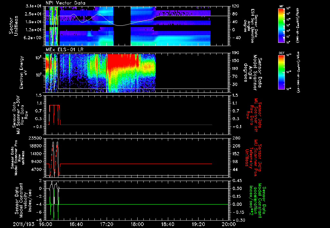This screenshot has width=330, height=228.
Task: Click the NF color scale bar
Action: pyautogui.click(x=281, y=25)
